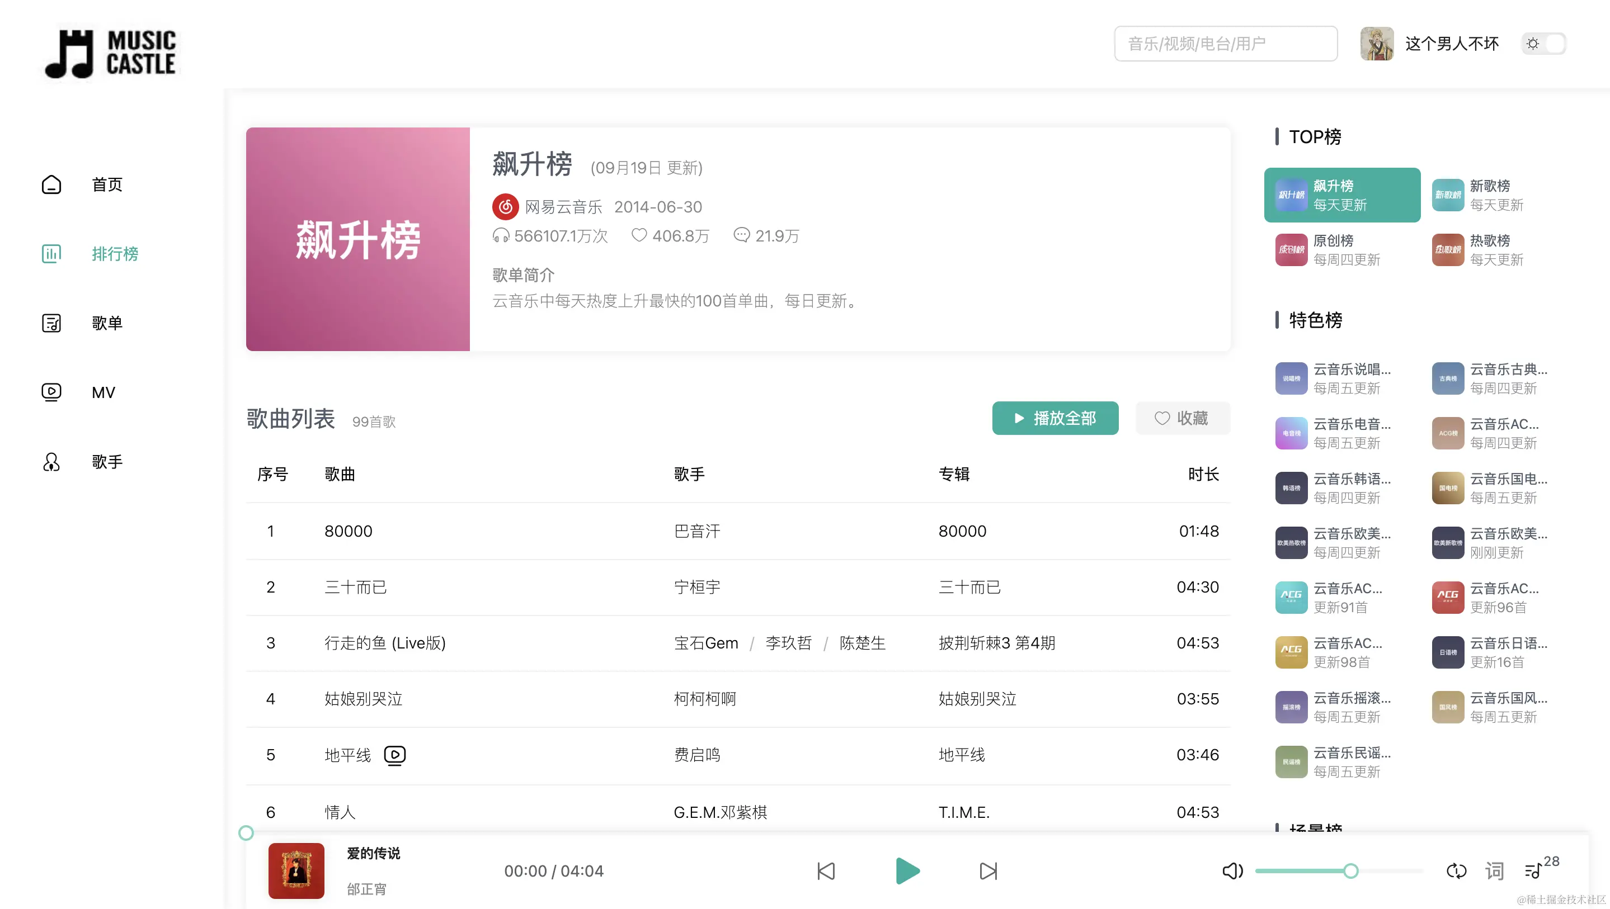Click the 爱的传说 album cover thumbnail
The height and width of the screenshot is (909, 1610).
click(x=296, y=871)
